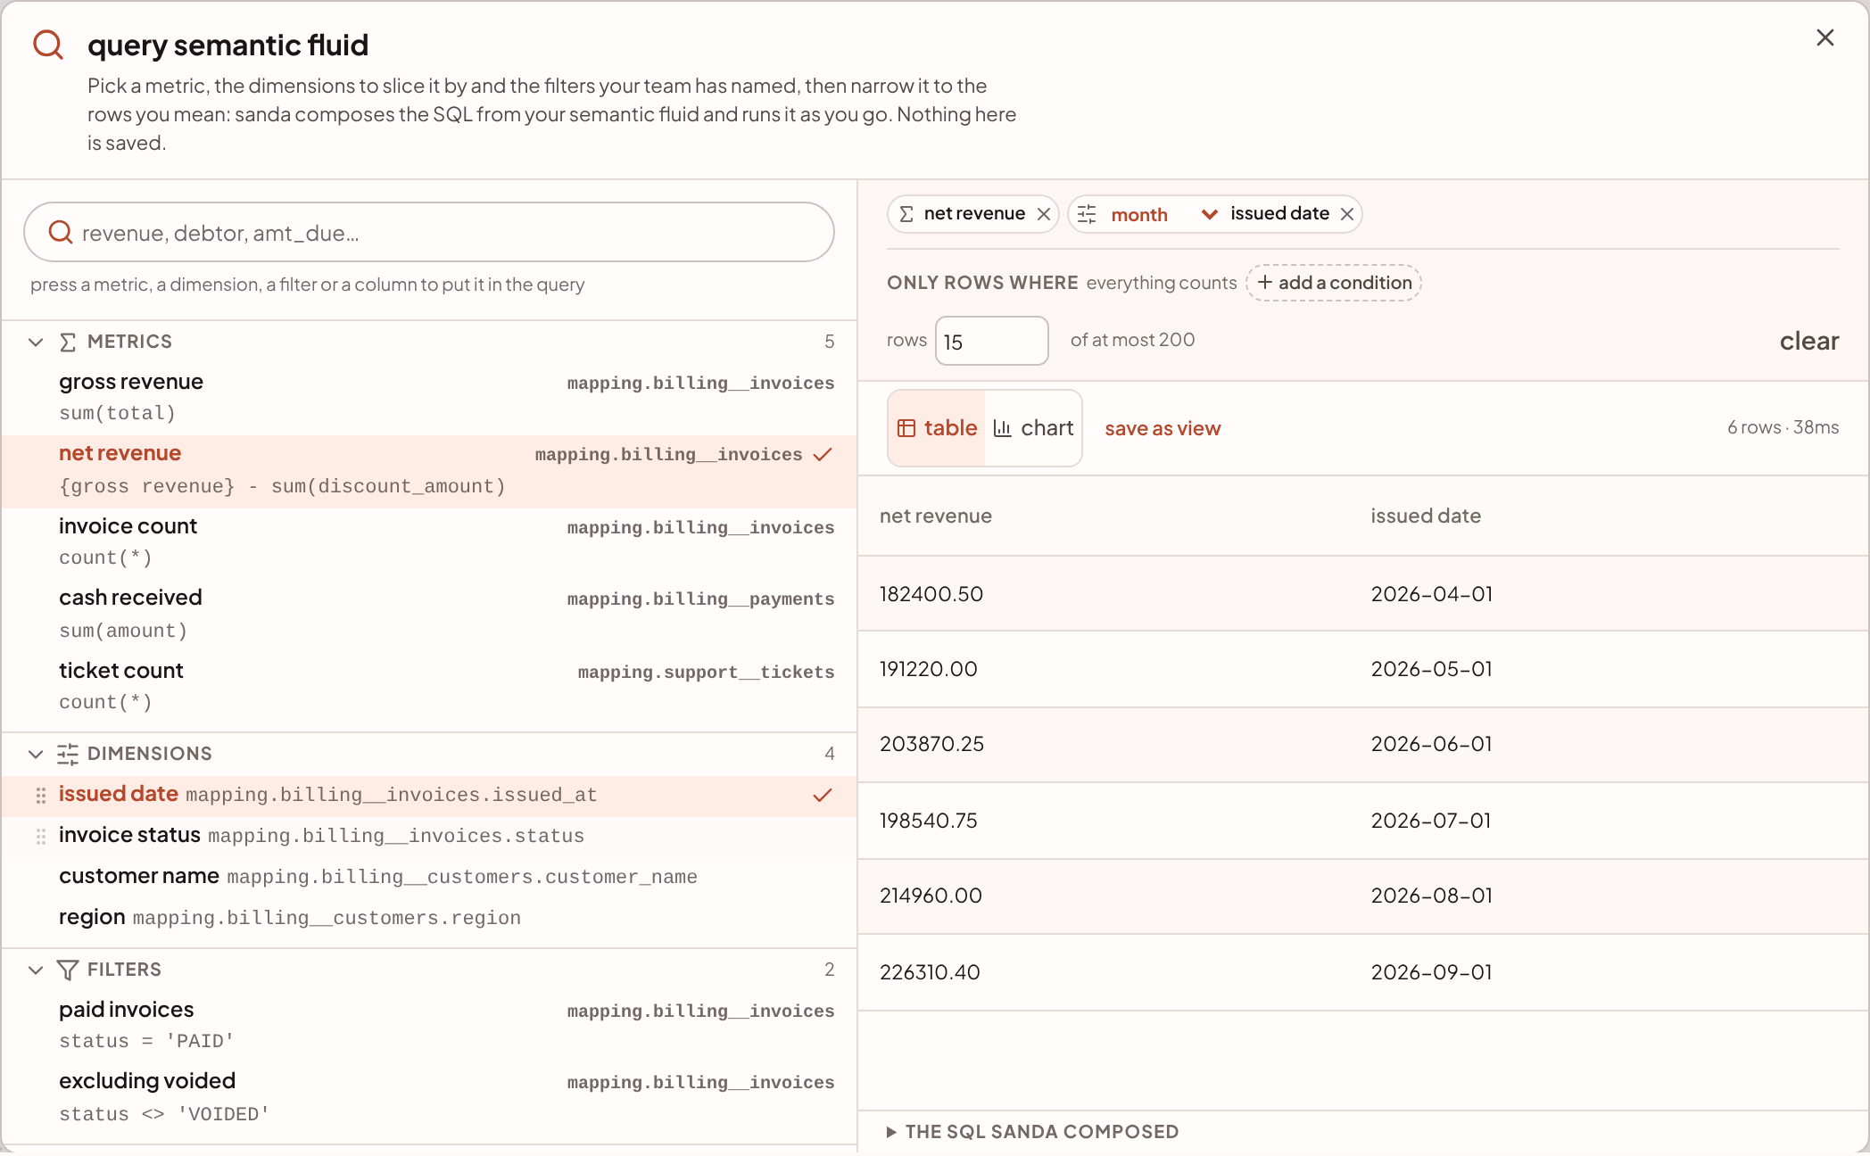Add cash received metric

click(x=429, y=615)
